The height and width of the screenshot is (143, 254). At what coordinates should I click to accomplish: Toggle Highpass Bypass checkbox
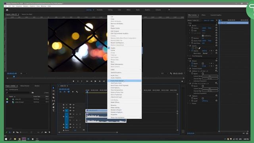click(x=203, y=99)
